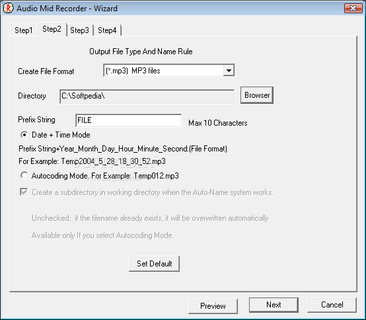Select the Step2 tab
The image size is (366, 320).
pos(52,29)
